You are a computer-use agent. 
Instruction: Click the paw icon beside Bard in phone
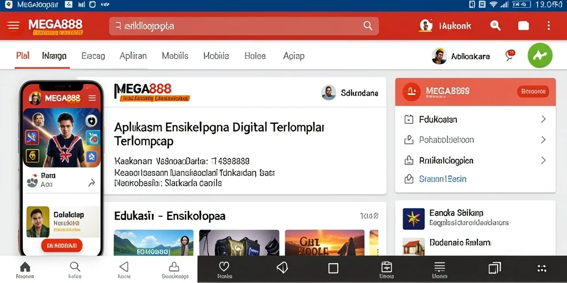click(x=32, y=182)
